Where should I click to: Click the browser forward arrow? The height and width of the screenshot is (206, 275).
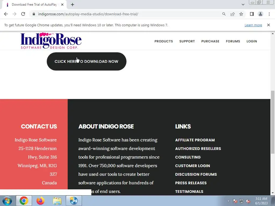pos(15,14)
